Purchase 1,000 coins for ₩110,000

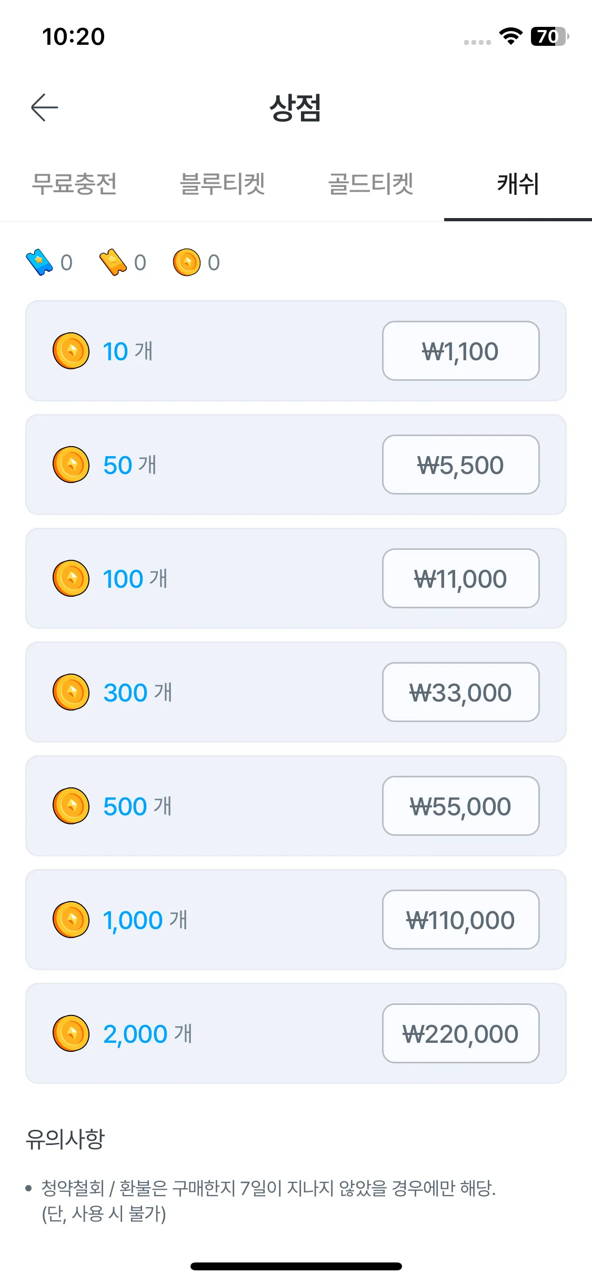(461, 920)
